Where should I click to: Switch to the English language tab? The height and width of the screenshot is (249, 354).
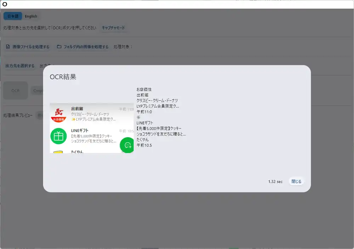point(31,16)
